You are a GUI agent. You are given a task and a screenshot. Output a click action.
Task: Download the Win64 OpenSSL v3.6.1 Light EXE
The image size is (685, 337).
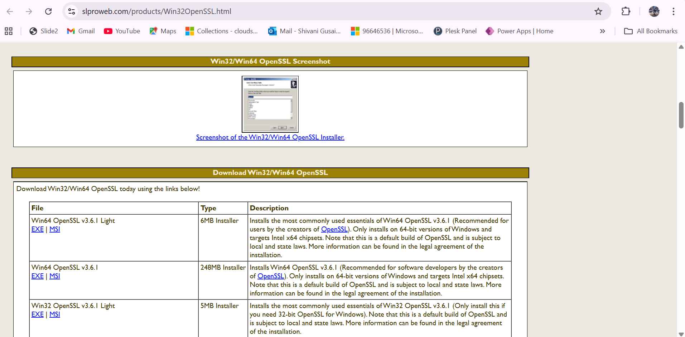pos(38,229)
